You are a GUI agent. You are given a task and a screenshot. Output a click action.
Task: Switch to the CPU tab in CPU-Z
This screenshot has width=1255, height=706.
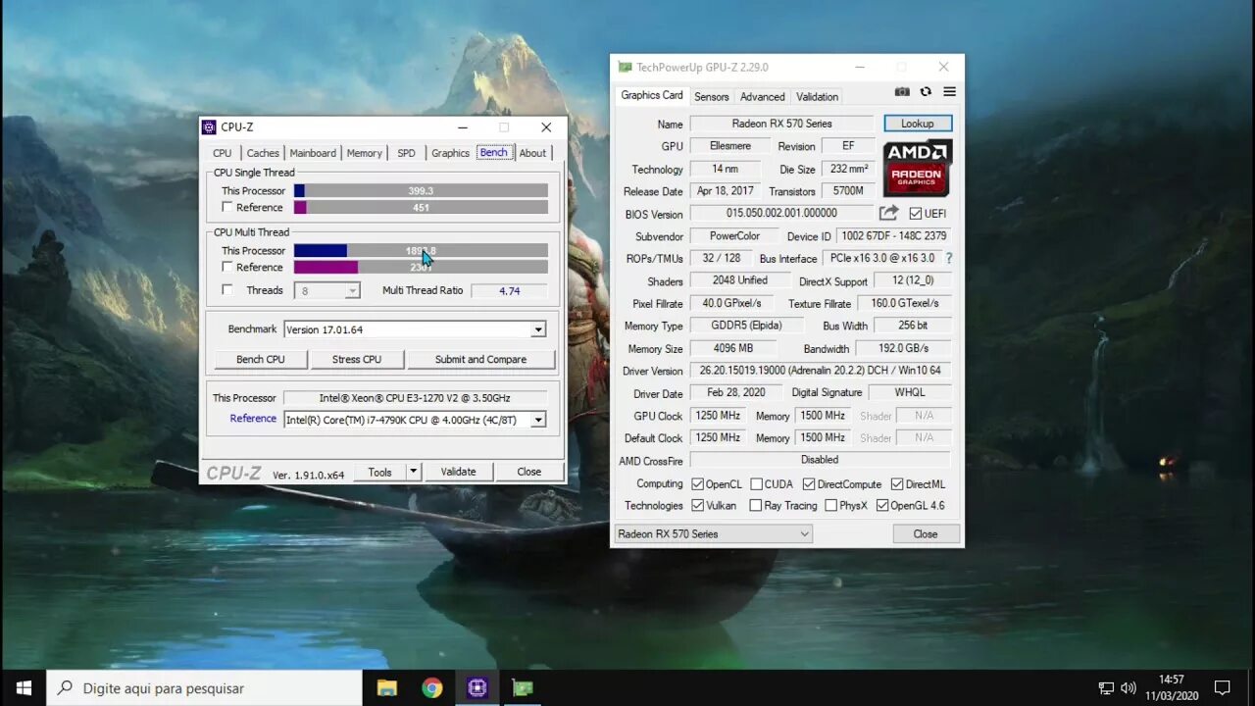click(x=223, y=153)
